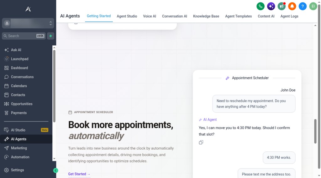The height and width of the screenshot is (178, 321).
Task: Click the green lightning quick actions icon
Action: coord(50,36)
